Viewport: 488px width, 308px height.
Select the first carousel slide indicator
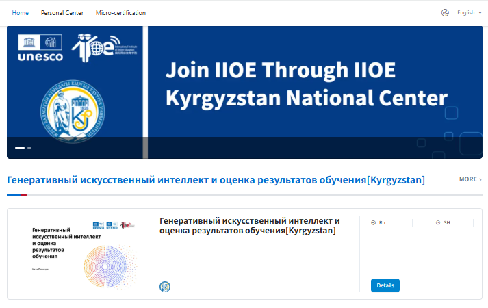20,147
